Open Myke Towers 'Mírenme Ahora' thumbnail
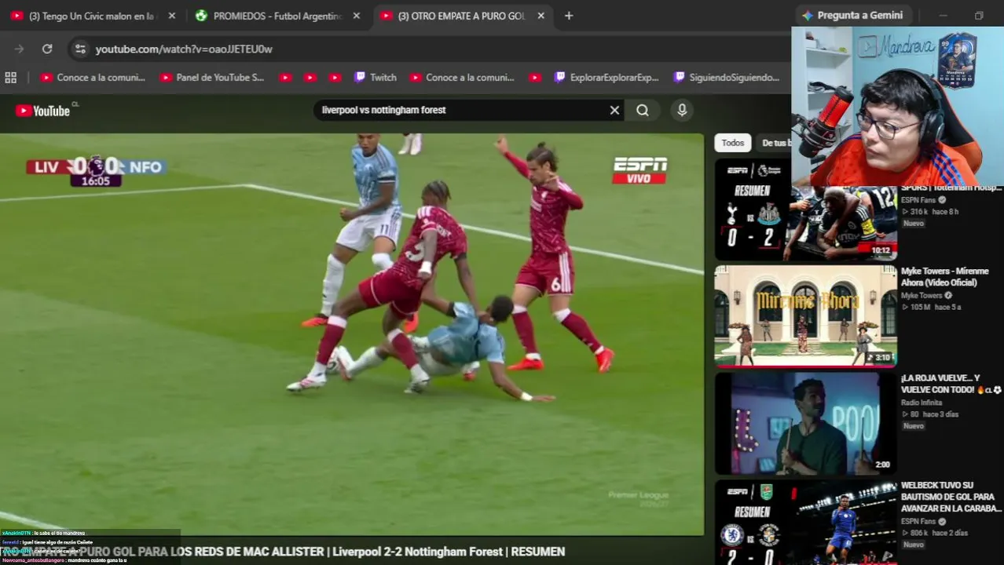The width and height of the screenshot is (1004, 565). coord(805,316)
